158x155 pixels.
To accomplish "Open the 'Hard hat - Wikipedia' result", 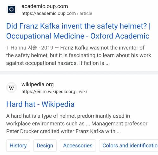I will (x=40, y=104).
